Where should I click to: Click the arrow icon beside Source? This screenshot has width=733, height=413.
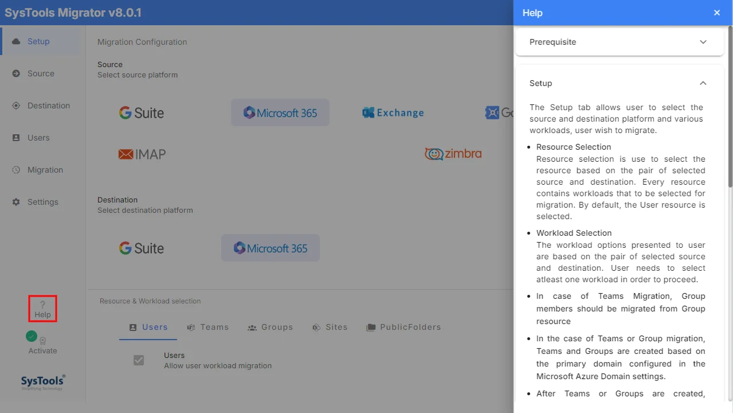coord(16,73)
